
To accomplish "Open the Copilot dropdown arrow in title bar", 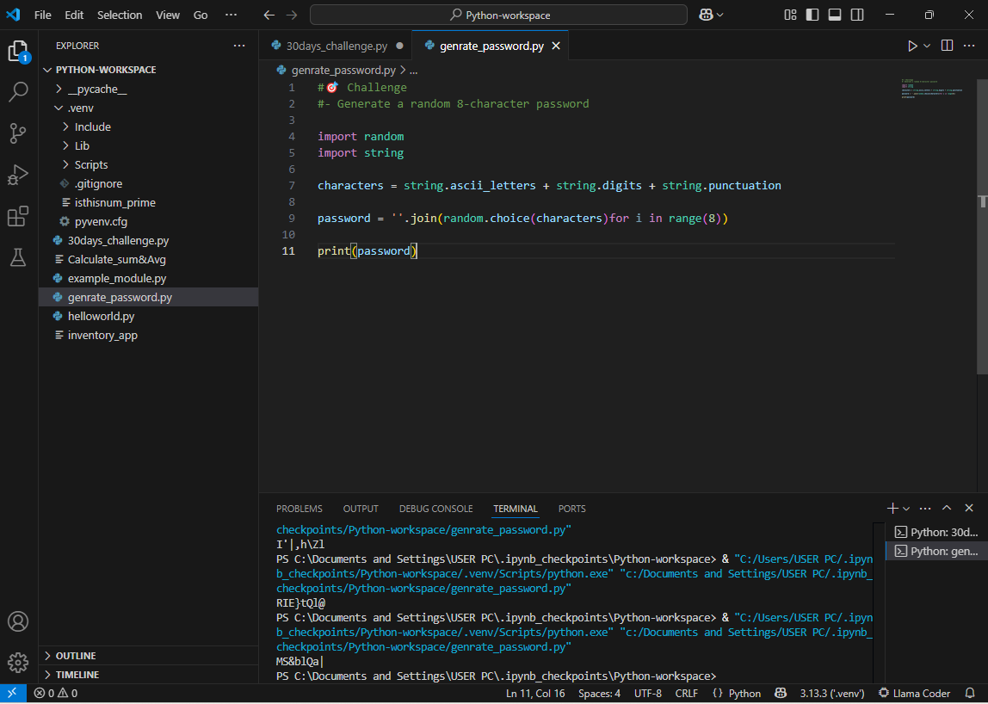I will click(x=720, y=15).
